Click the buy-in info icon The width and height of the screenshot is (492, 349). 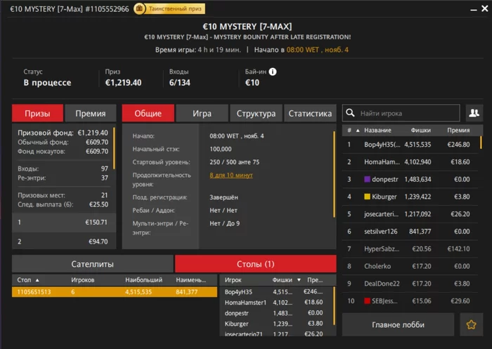(x=273, y=72)
